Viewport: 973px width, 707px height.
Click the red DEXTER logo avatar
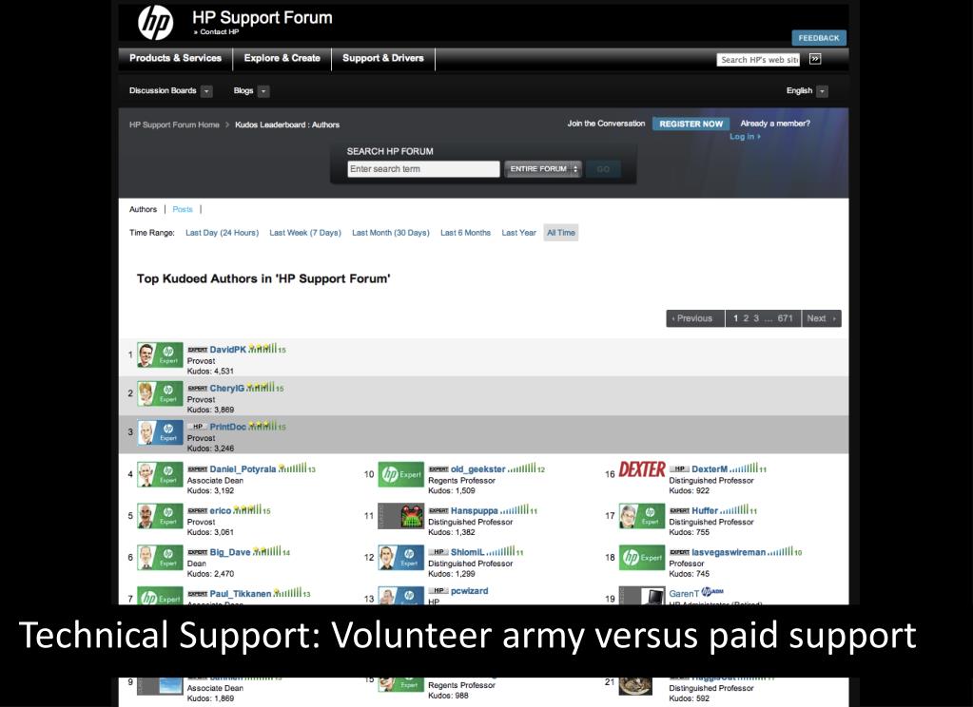[x=642, y=469]
